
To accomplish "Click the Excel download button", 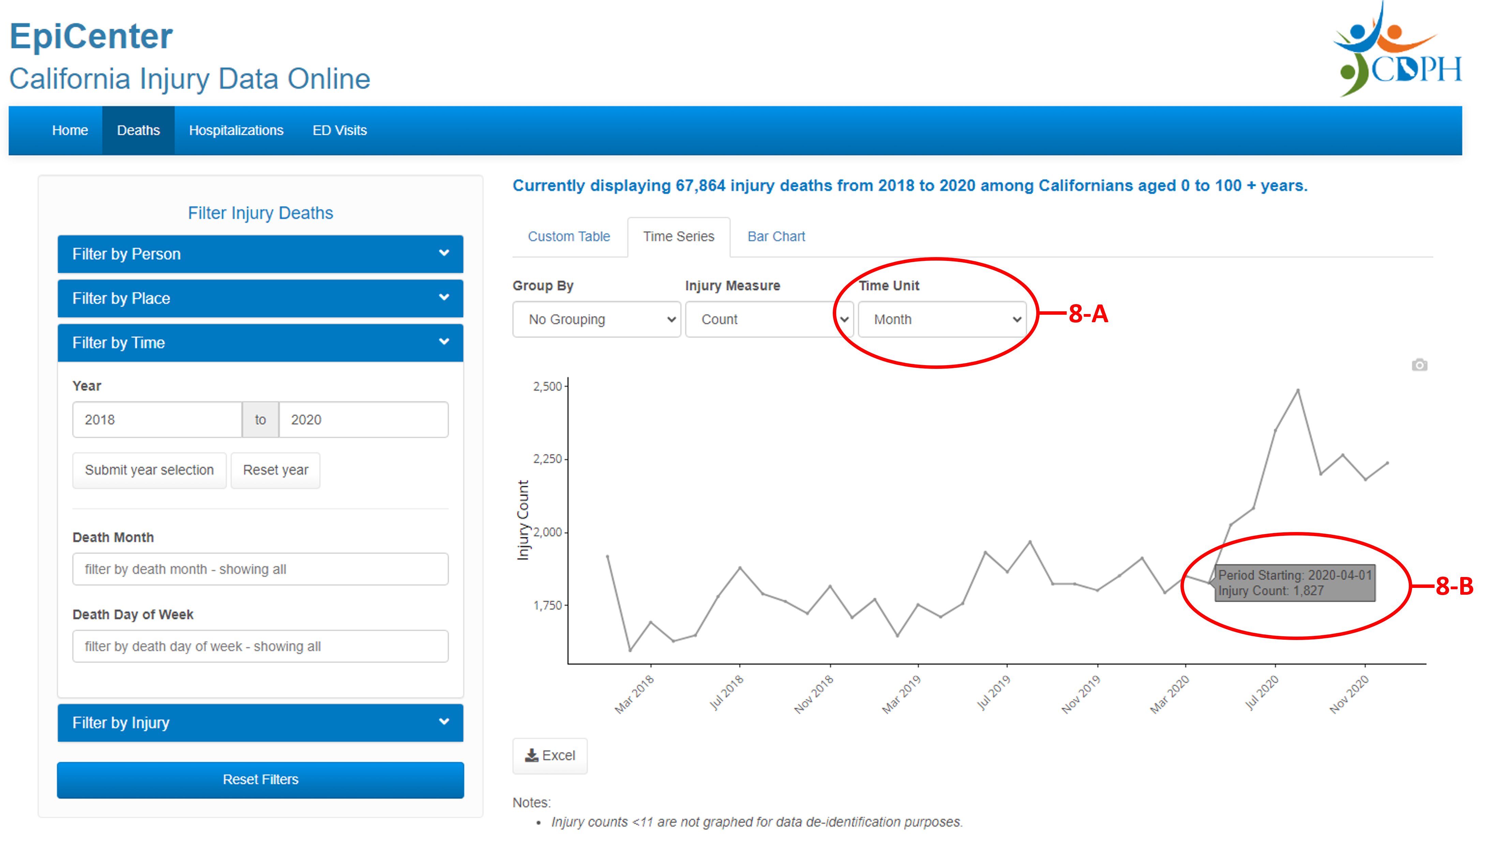I will click(549, 755).
